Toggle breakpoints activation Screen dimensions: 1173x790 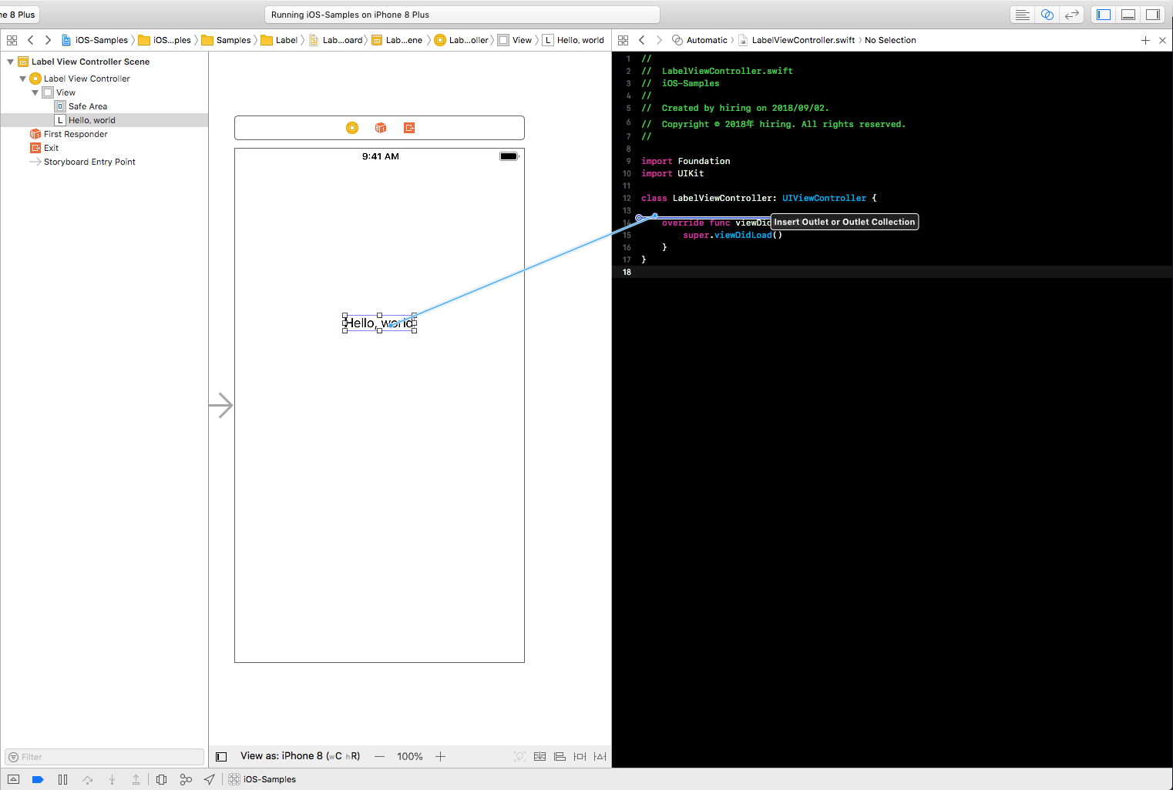[38, 779]
